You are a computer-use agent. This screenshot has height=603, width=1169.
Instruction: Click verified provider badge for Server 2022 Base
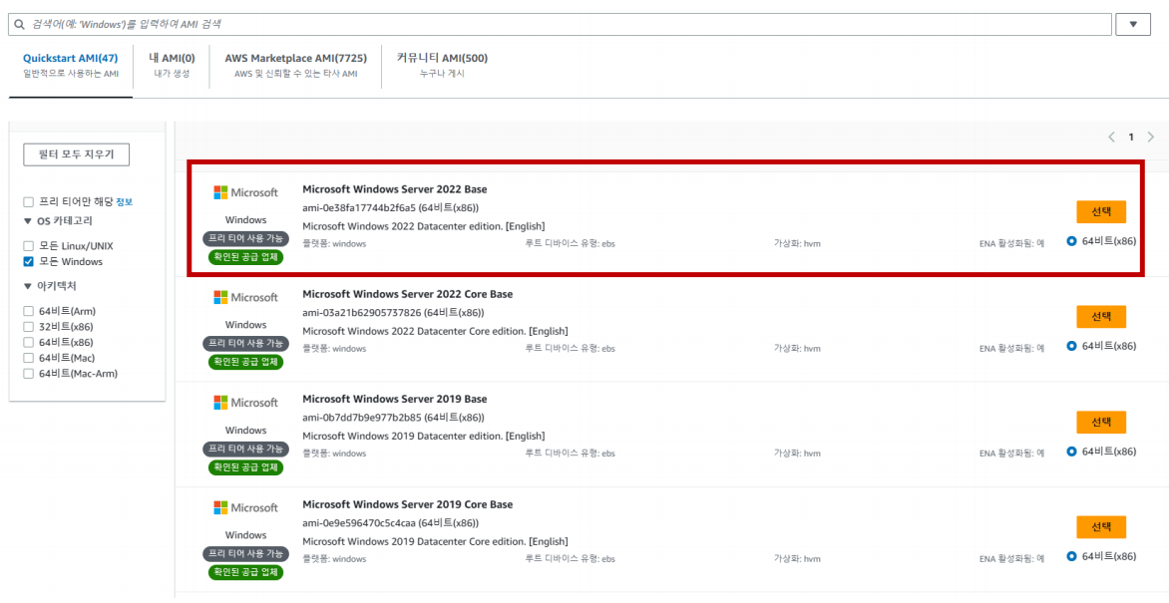click(245, 257)
